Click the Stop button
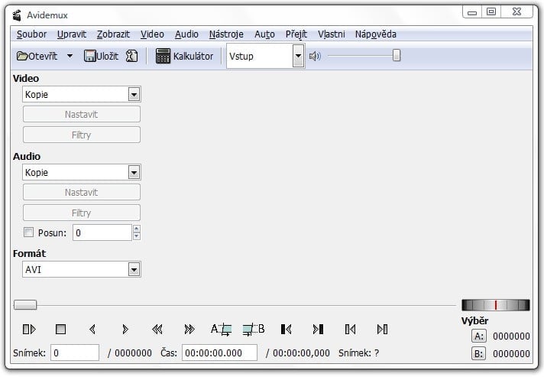 point(60,329)
